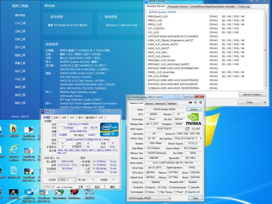This screenshot has height=204, width=272.
Task: Select 内存工具 in the toolbox sidebar
Action: click(x=20, y=39)
